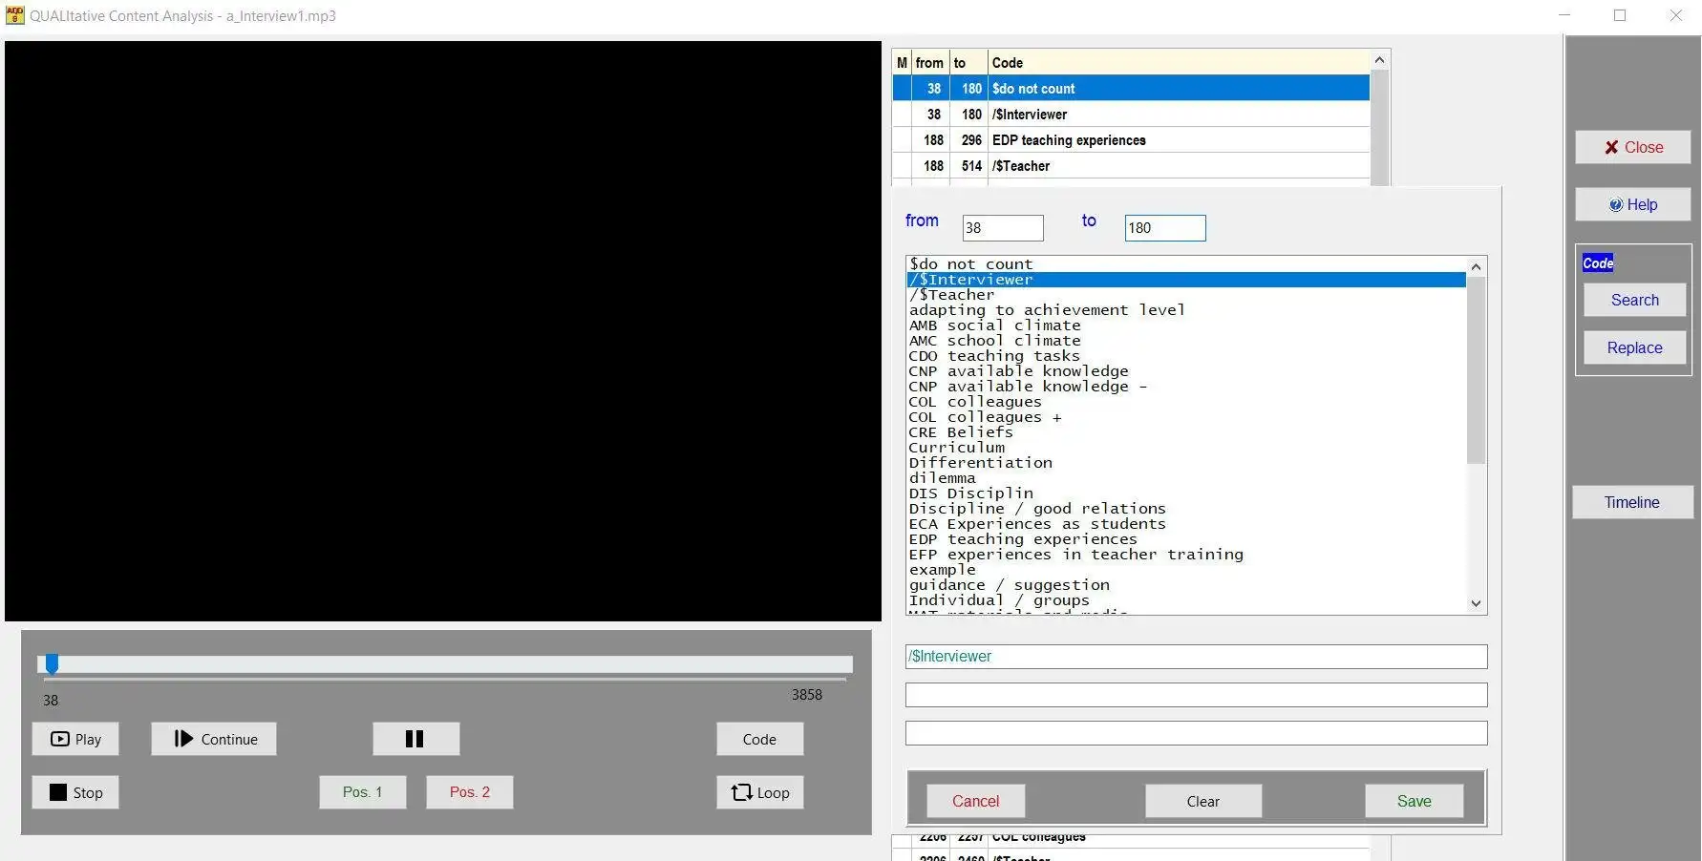Click the Play button
Image resolution: width=1702 pixels, height=861 pixels.
tap(75, 739)
